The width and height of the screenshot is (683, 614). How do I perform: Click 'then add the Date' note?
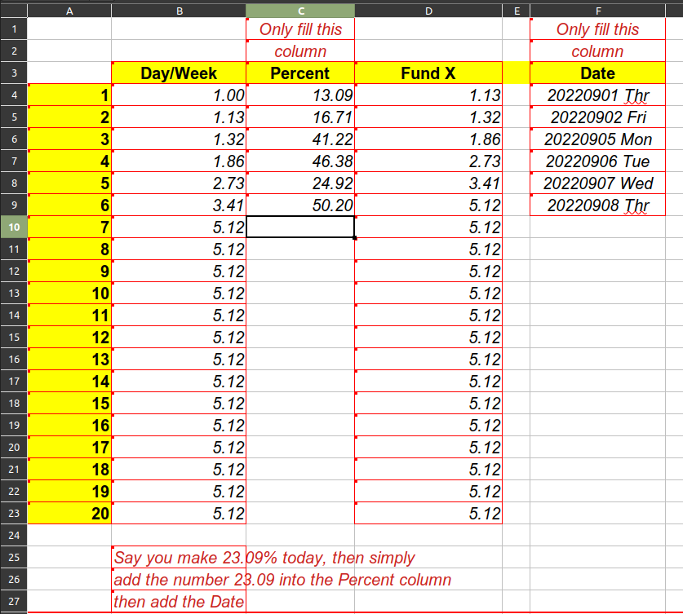[x=179, y=602]
